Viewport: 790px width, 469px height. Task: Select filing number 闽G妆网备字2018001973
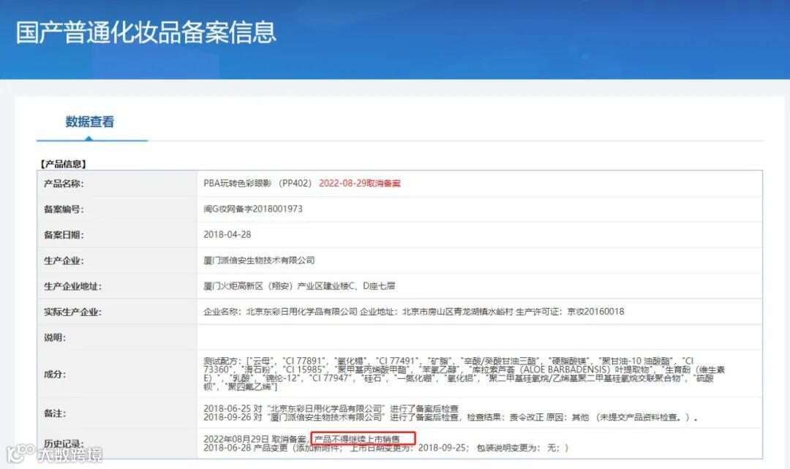click(x=253, y=209)
